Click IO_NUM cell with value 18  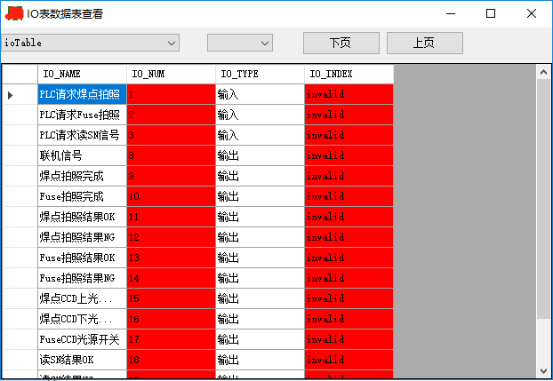(x=171, y=361)
